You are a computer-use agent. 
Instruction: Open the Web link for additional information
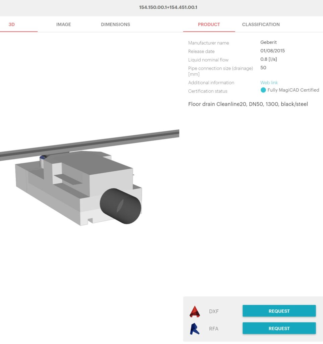point(269,83)
